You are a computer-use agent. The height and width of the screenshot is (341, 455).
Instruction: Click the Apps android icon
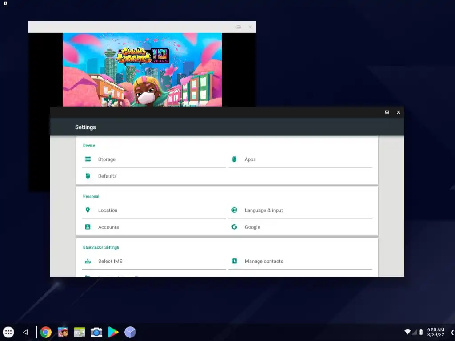235,159
